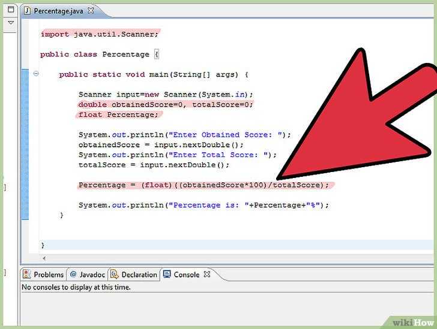Image resolution: width=437 pixels, height=329 pixels.
Task: Click the square restore icon in left panel
Action: (x=11, y=10)
